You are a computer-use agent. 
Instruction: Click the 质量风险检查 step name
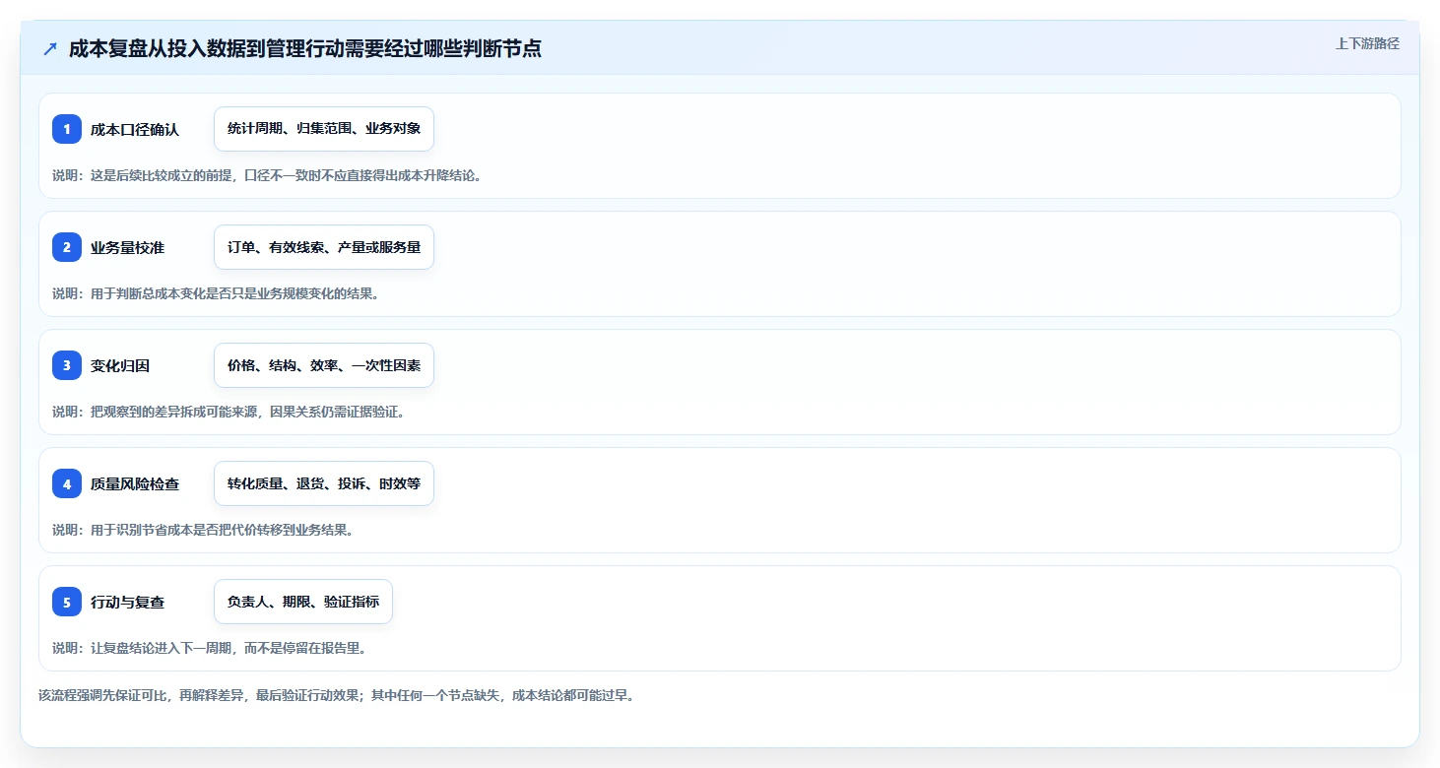coord(135,483)
